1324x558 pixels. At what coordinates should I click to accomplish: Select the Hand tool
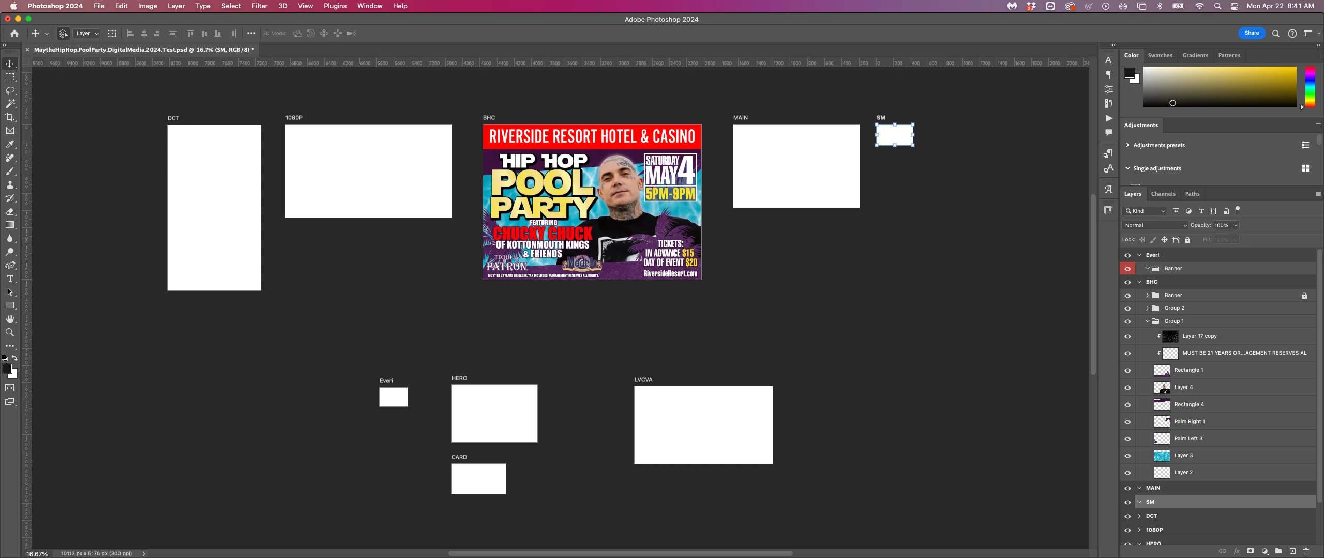click(x=10, y=319)
